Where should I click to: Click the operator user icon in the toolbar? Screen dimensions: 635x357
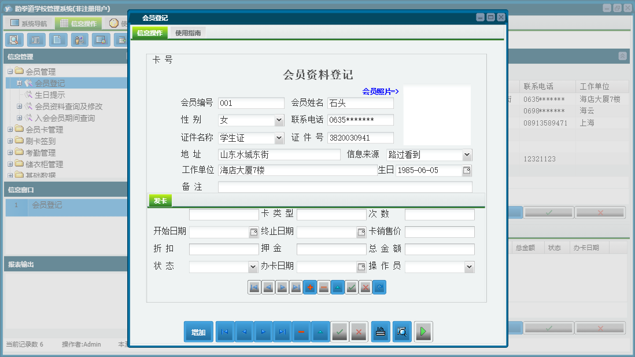(79, 40)
